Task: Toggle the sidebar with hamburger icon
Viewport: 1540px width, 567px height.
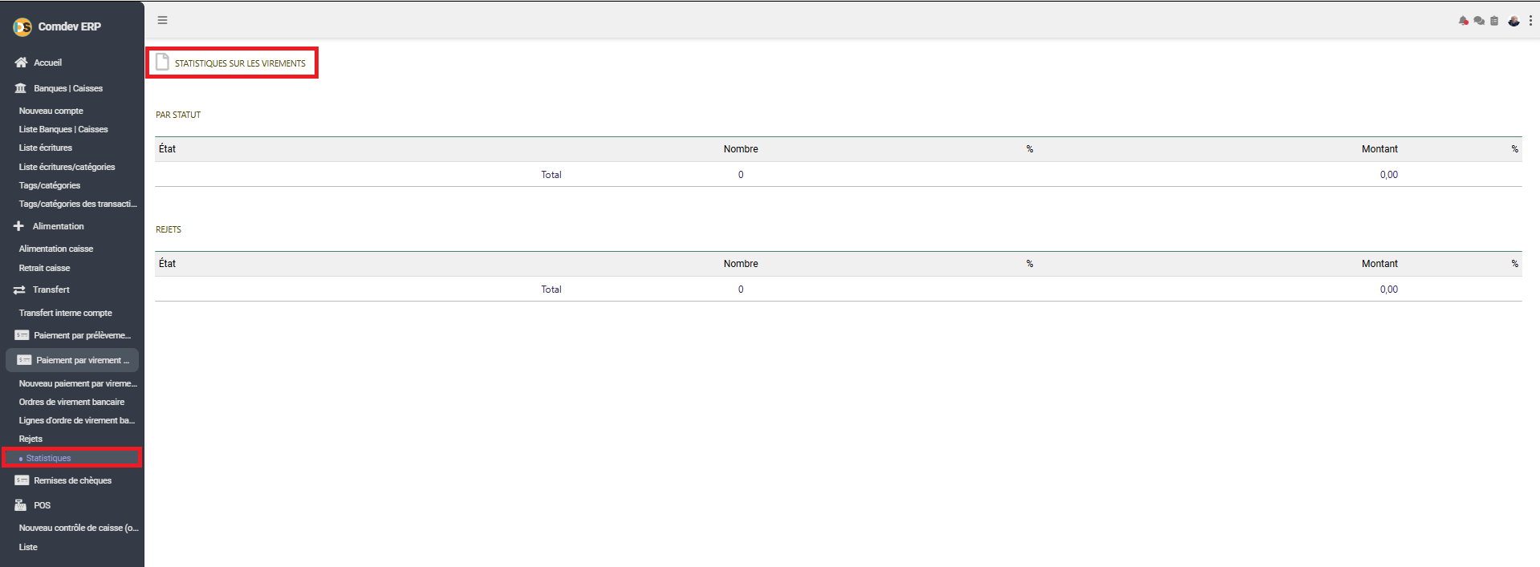Action: (162, 20)
